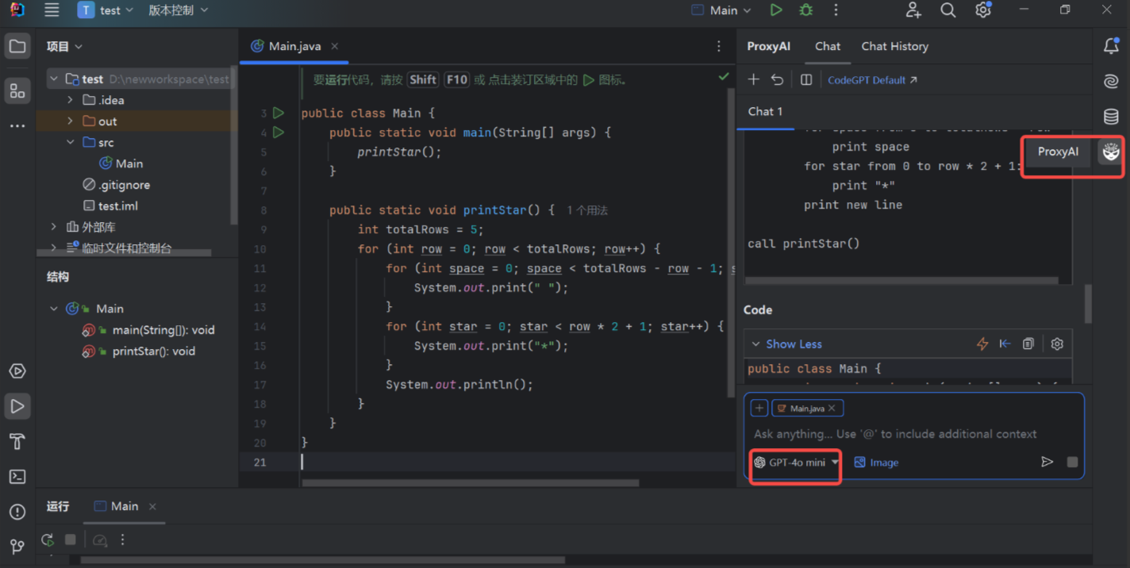Insert code at caret arrow icon
Screen dimensions: 1130x568
point(1005,343)
